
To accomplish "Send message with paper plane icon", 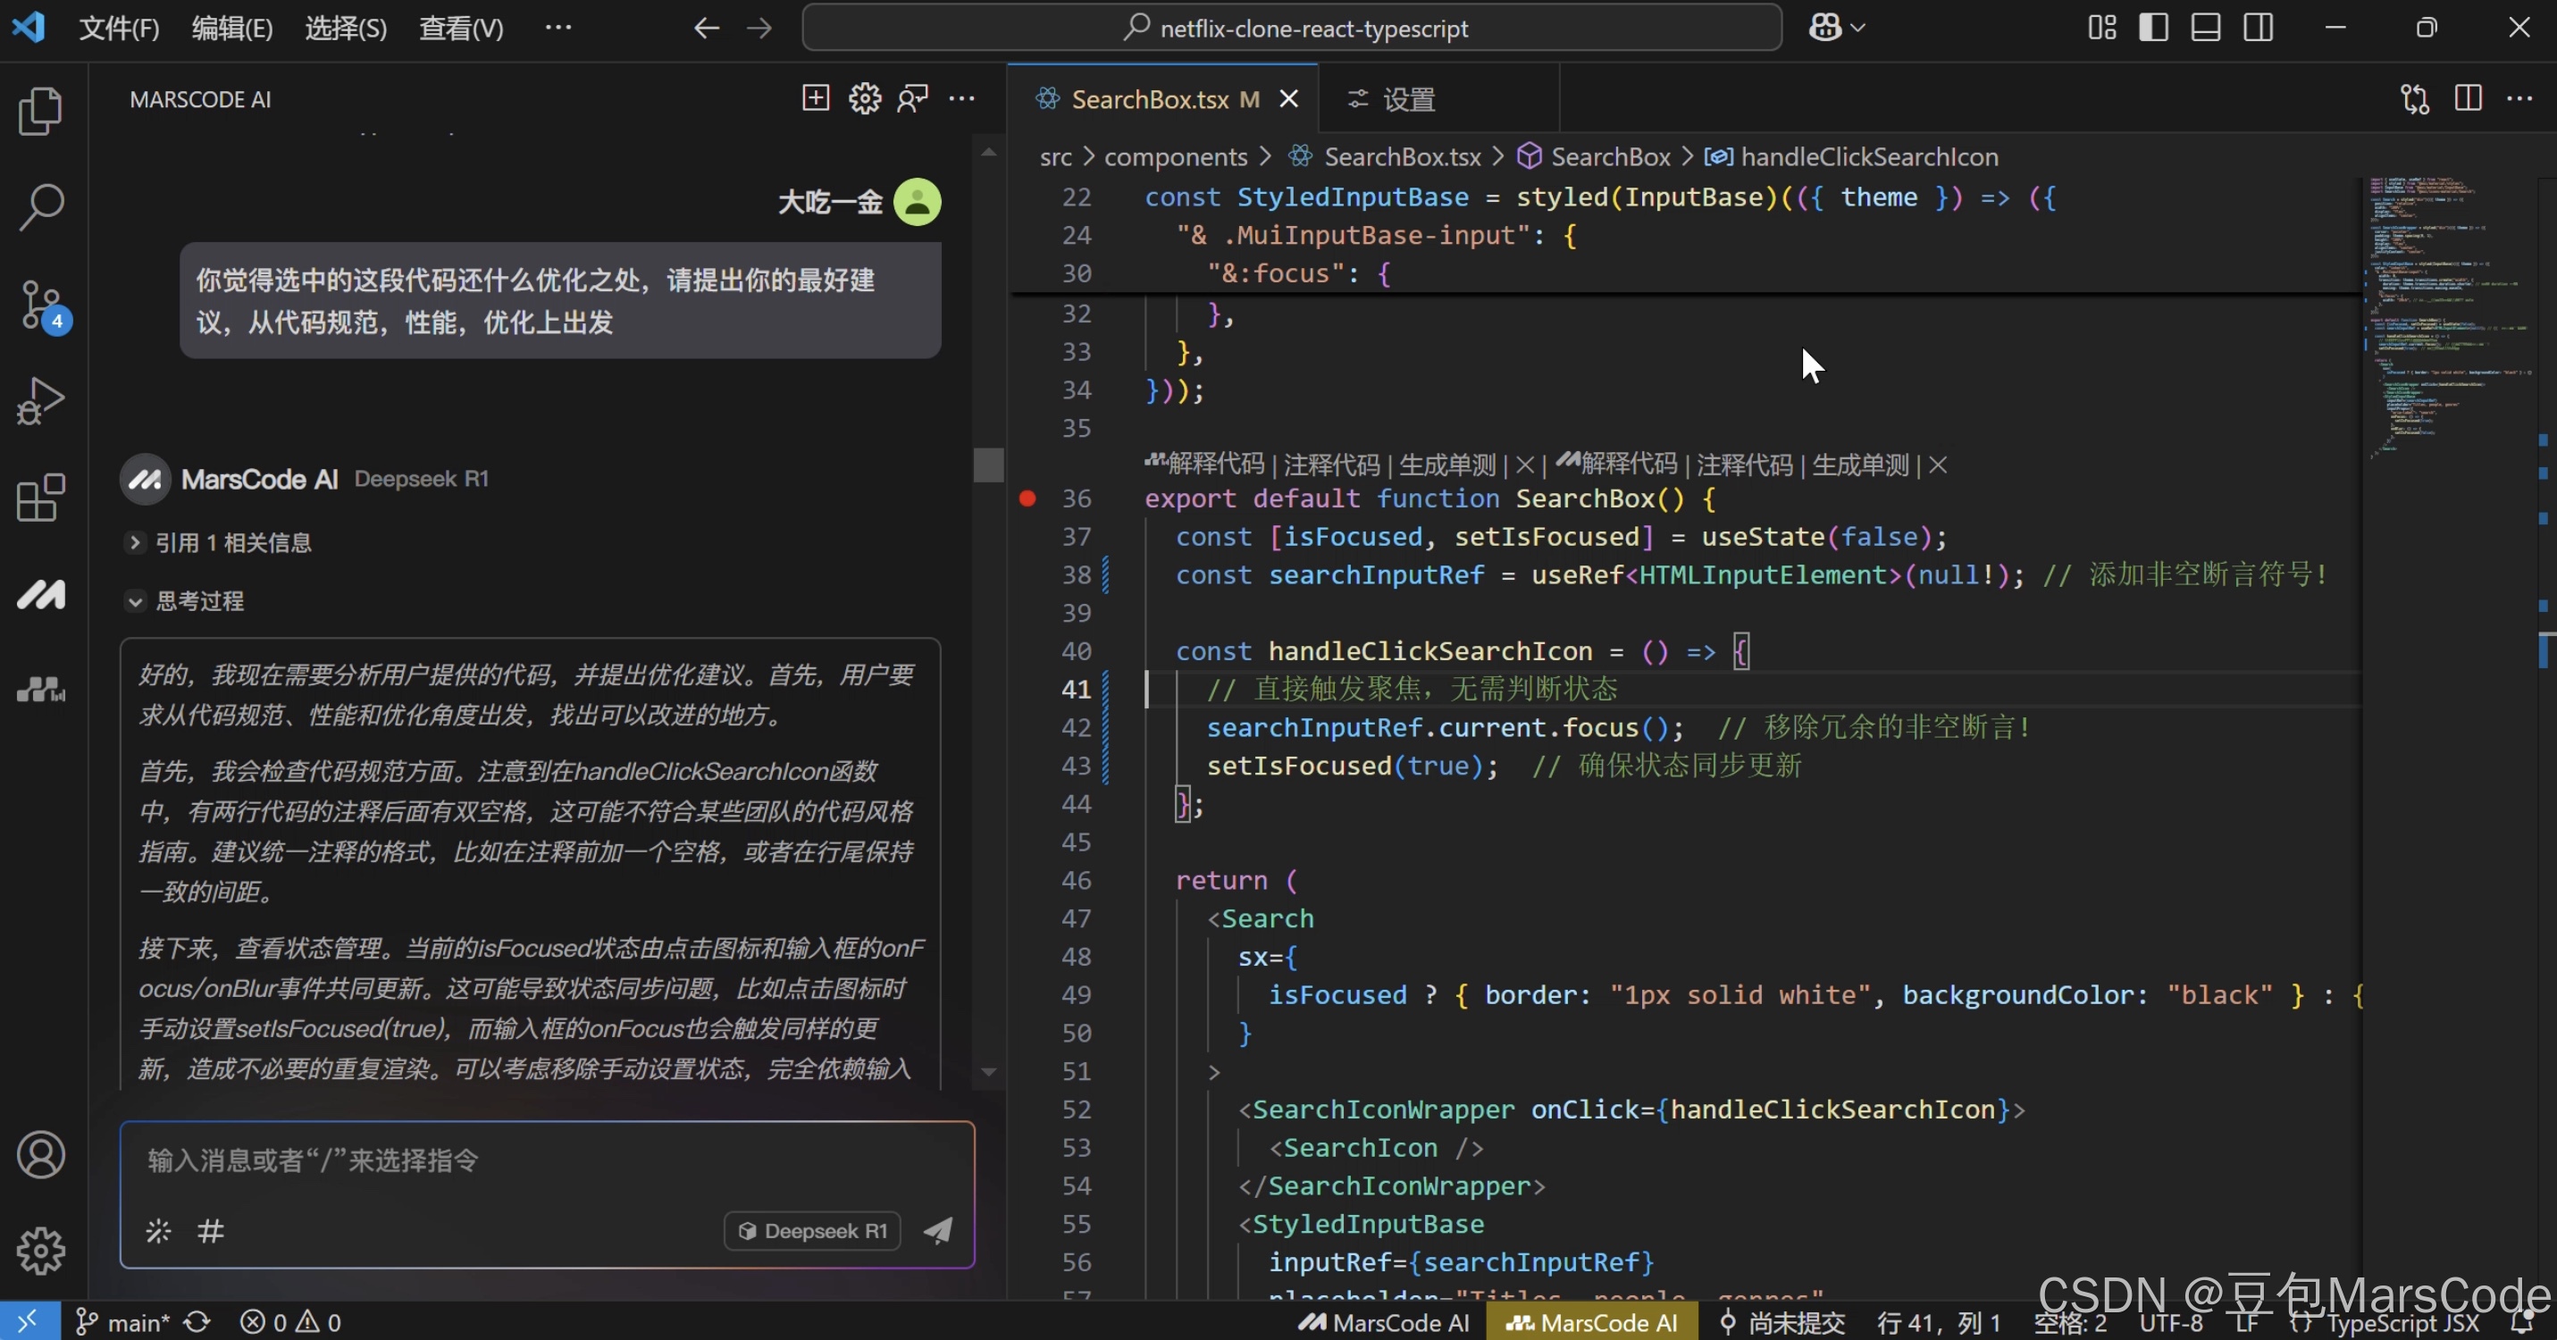I will 938,1231.
